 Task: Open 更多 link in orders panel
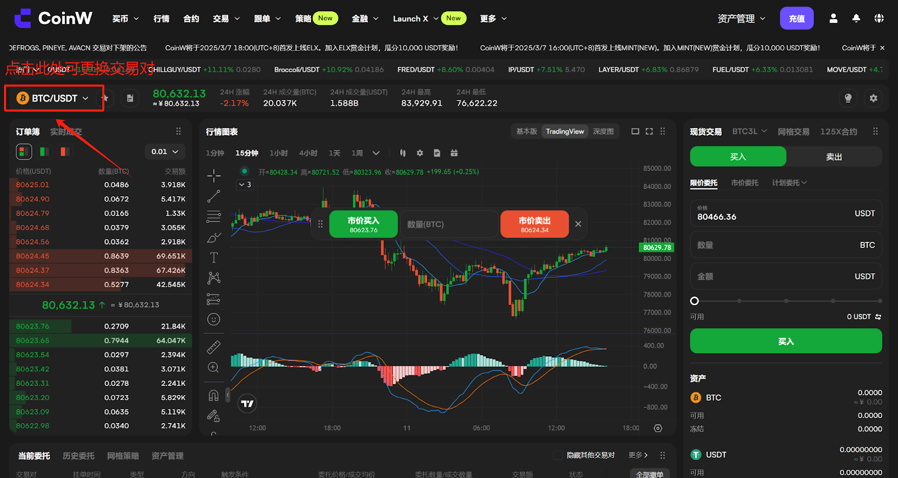638,455
